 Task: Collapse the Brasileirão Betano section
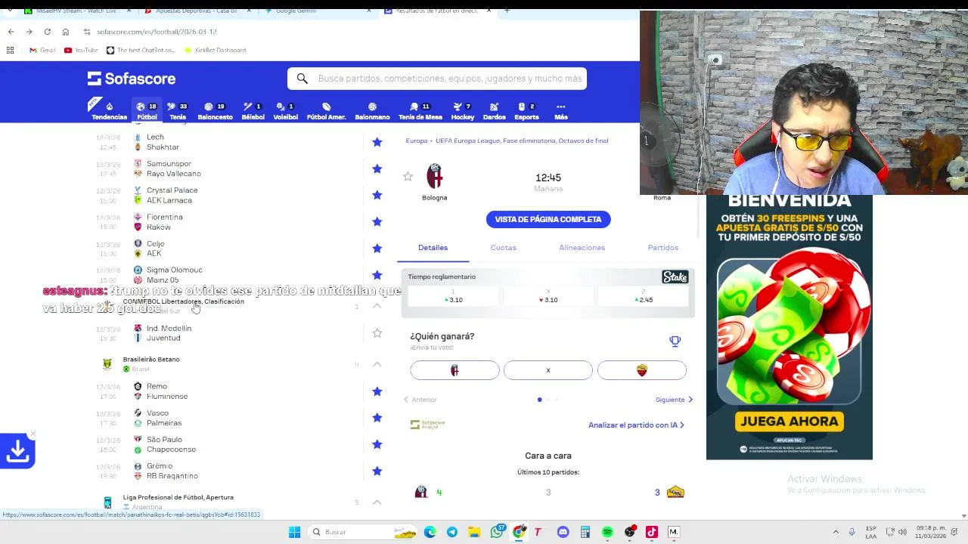click(x=377, y=364)
